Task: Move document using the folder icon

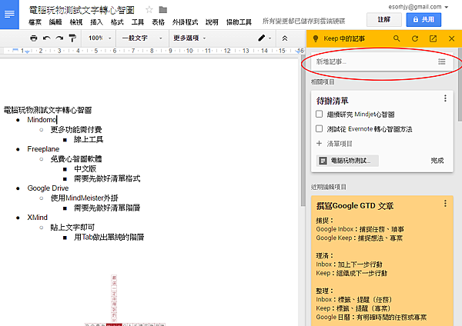Action: [163, 10]
